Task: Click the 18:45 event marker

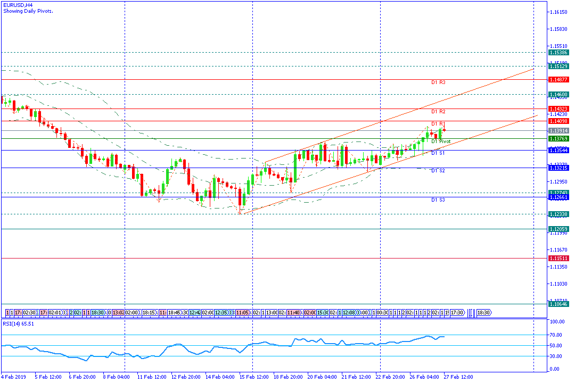Action: (x=175, y=313)
